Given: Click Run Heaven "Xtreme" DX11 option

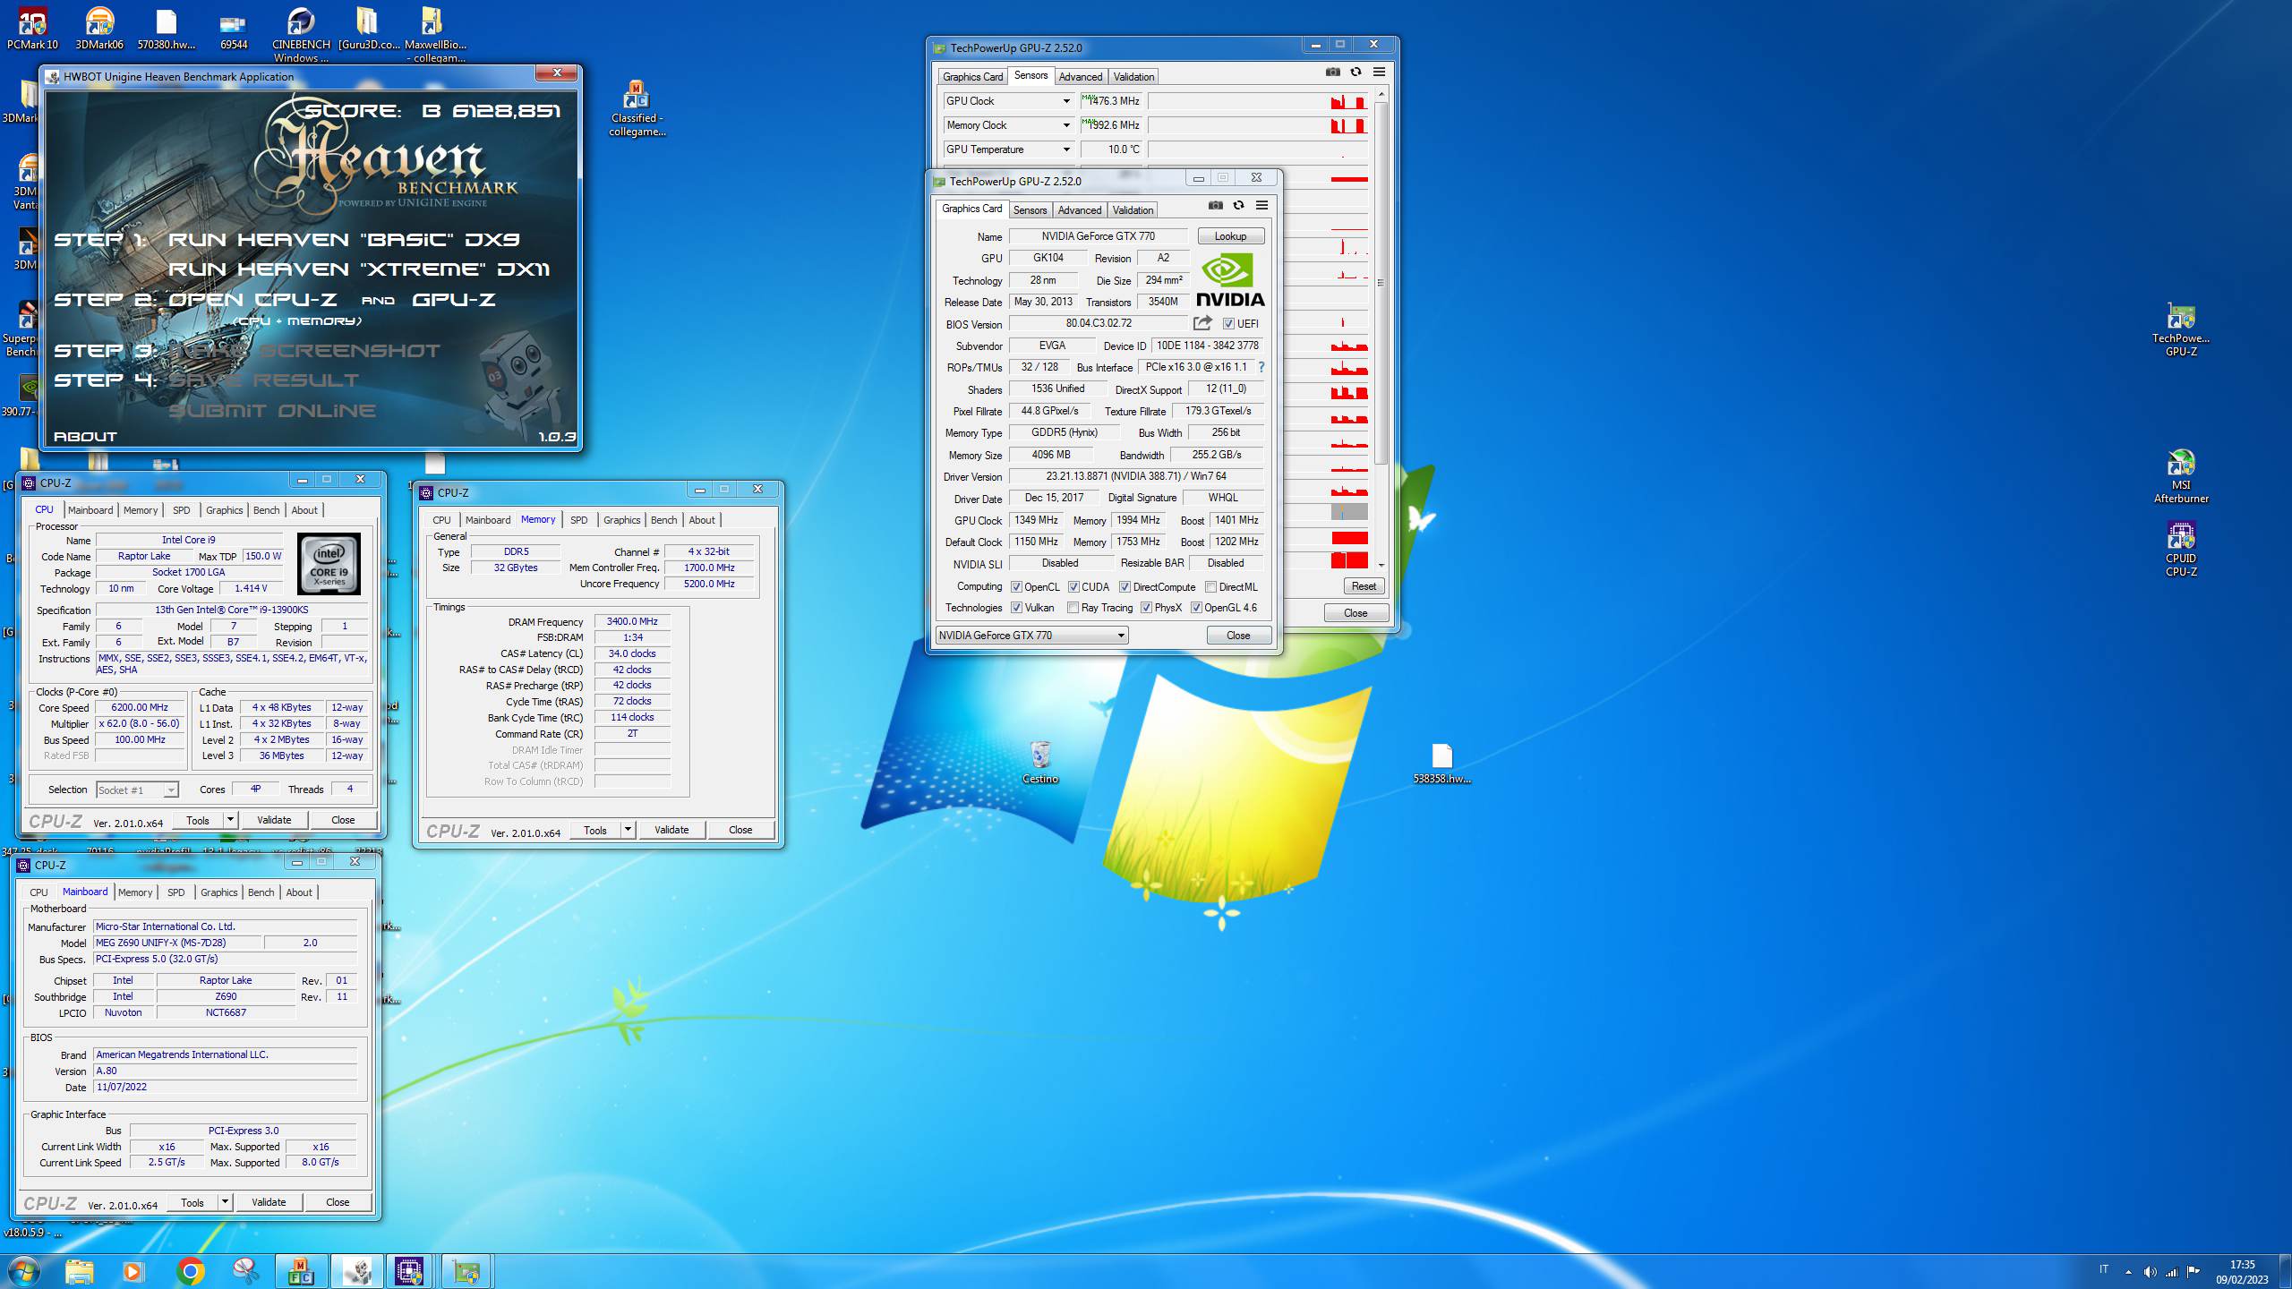Looking at the screenshot, I should [x=359, y=269].
